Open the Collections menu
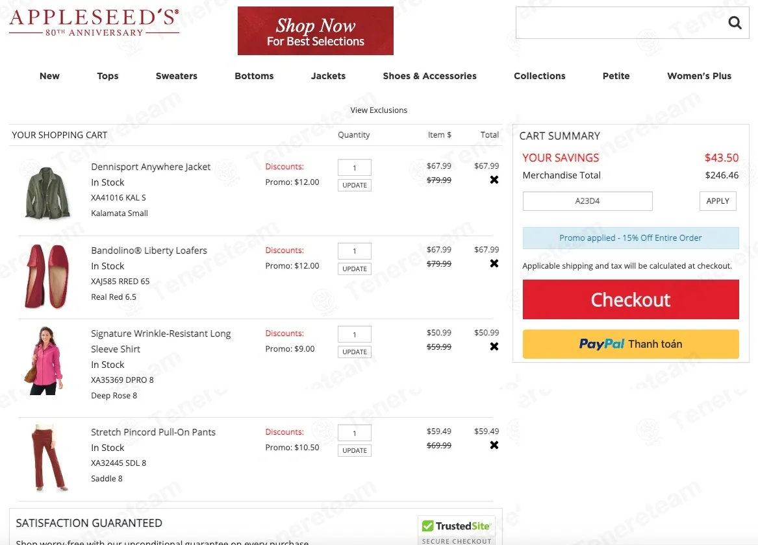 540,76
